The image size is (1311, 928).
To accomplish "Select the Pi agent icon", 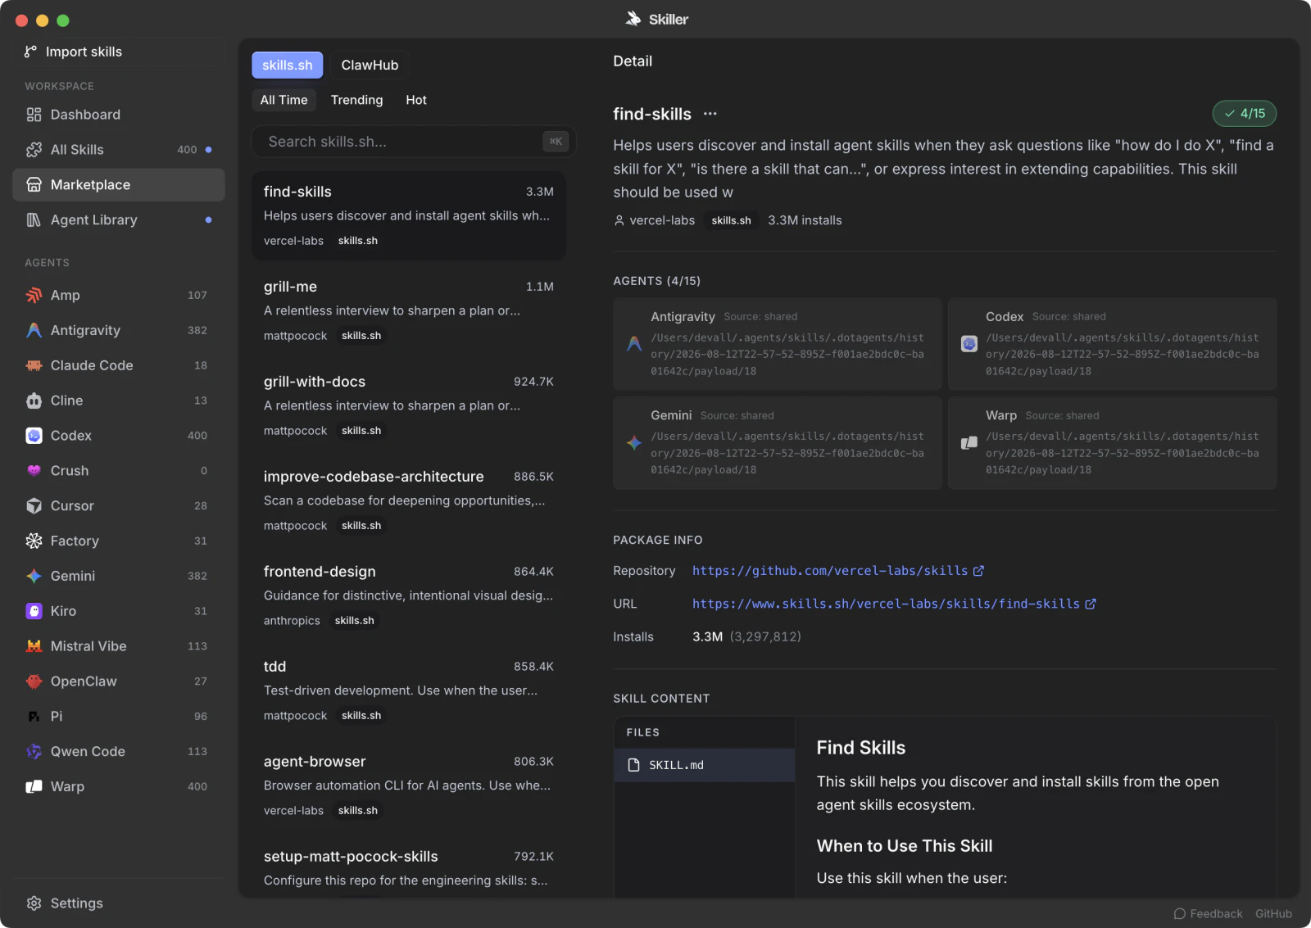I will pos(34,717).
